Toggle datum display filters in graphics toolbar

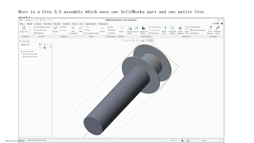(x=146, y=41)
